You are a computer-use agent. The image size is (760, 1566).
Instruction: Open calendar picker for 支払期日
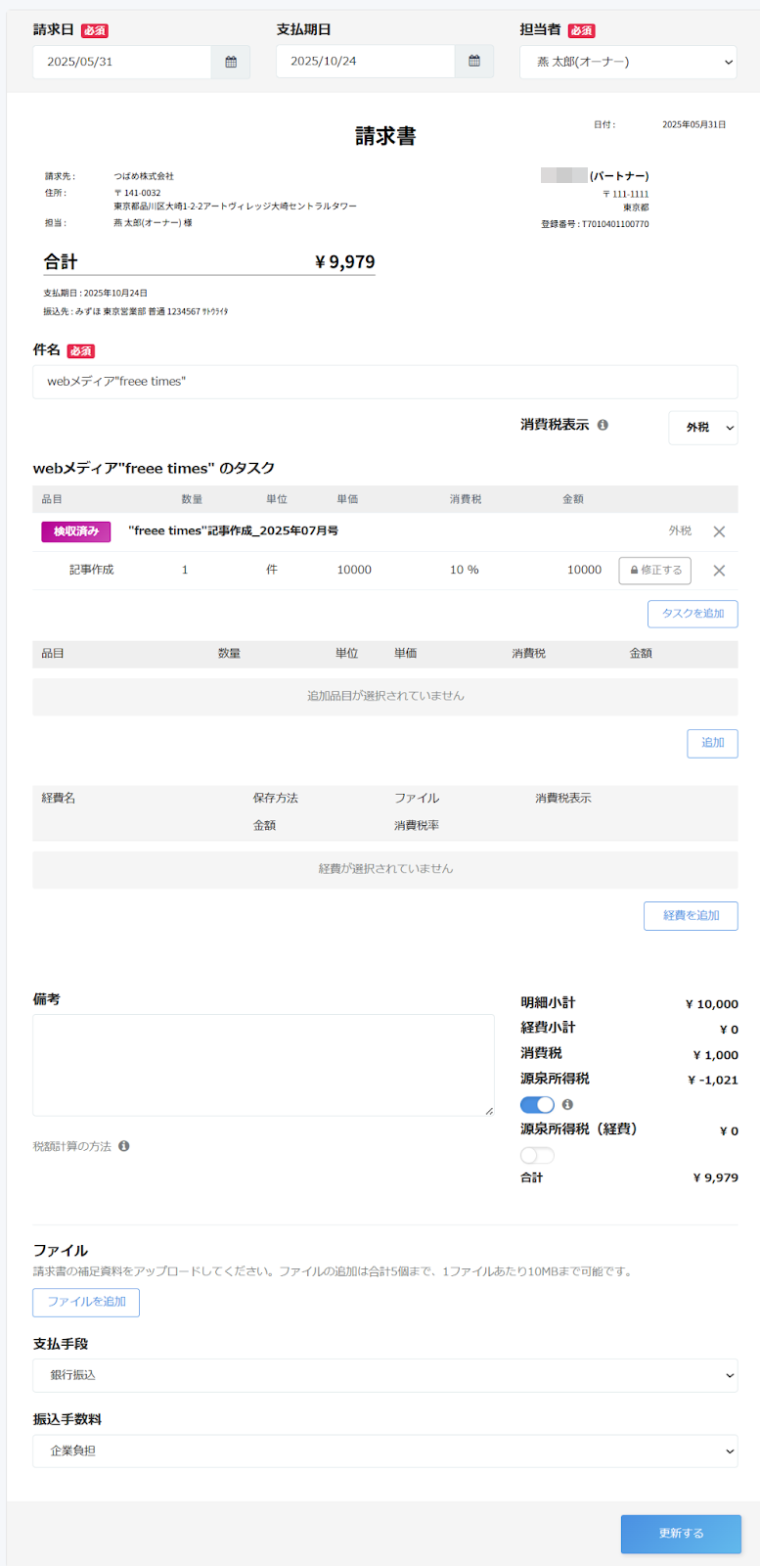click(x=474, y=61)
